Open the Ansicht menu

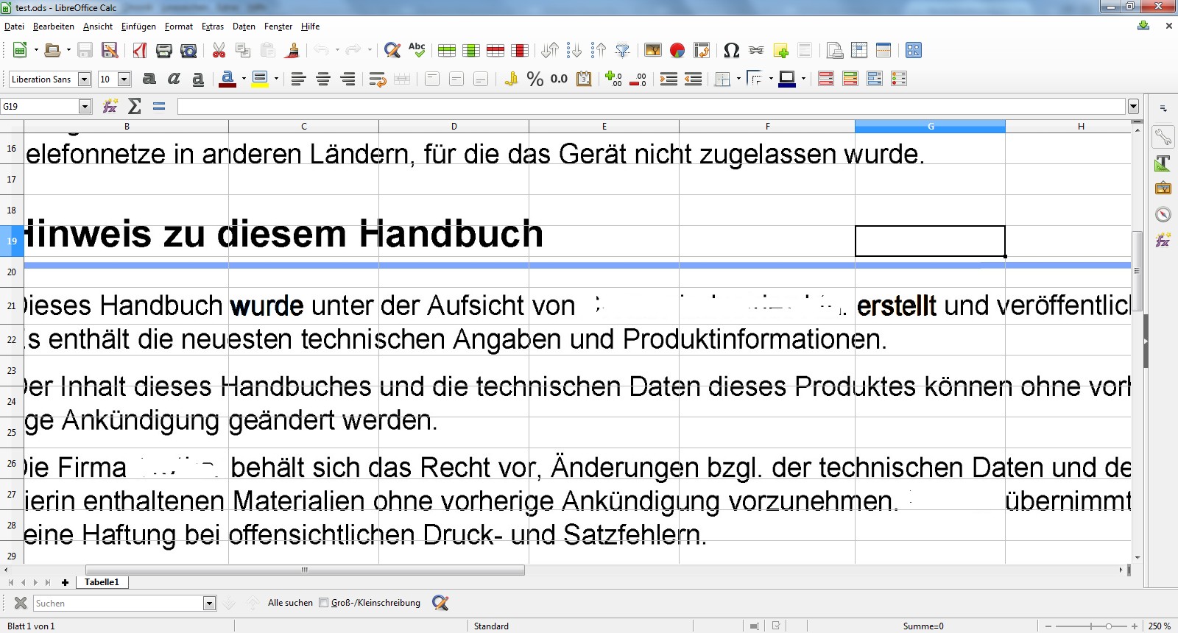point(98,26)
